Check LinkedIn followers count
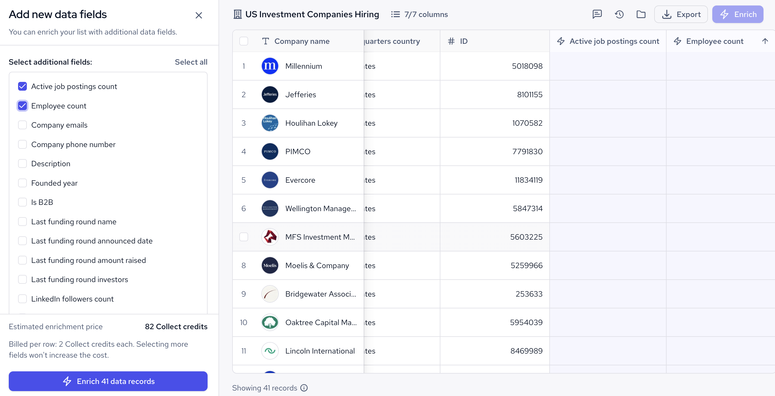Screen dimensions: 775x396 point(22,299)
